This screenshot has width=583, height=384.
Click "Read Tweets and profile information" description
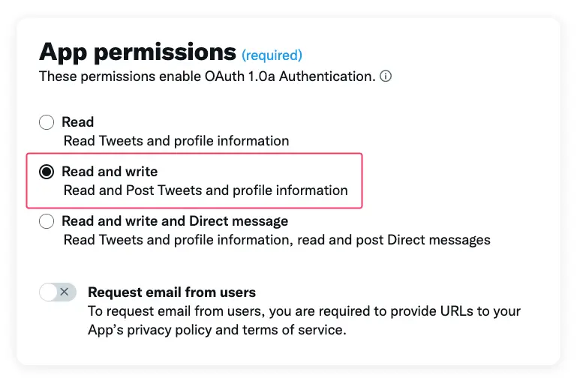coord(176,141)
